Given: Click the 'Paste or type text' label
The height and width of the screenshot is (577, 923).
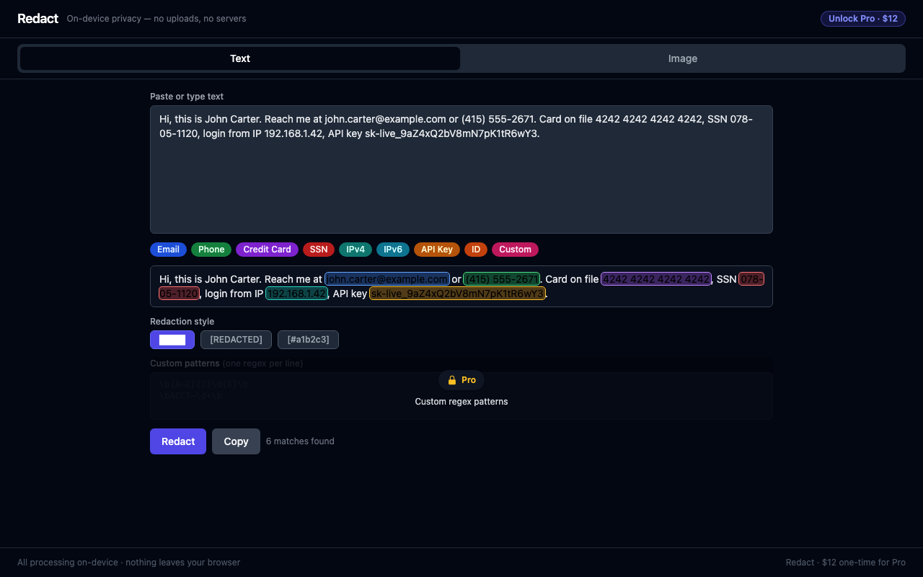Looking at the screenshot, I should coord(187,97).
